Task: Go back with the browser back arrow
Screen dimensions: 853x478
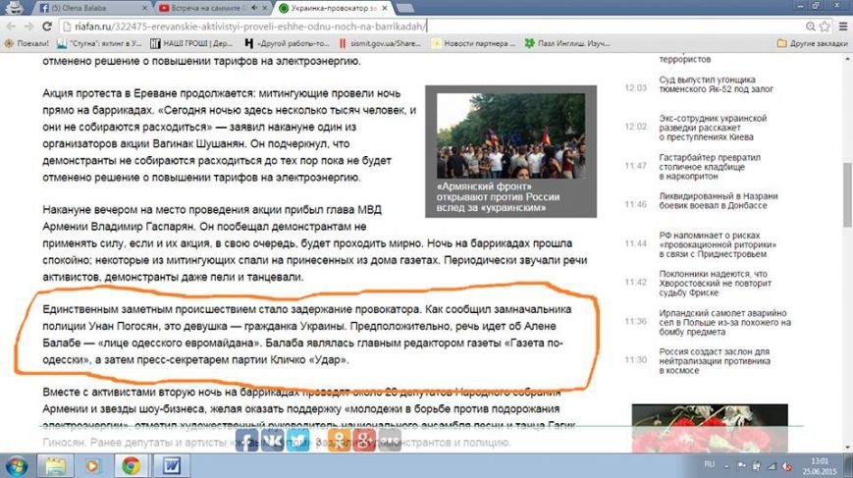Action: pyautogui.click(x=11, y=27)
